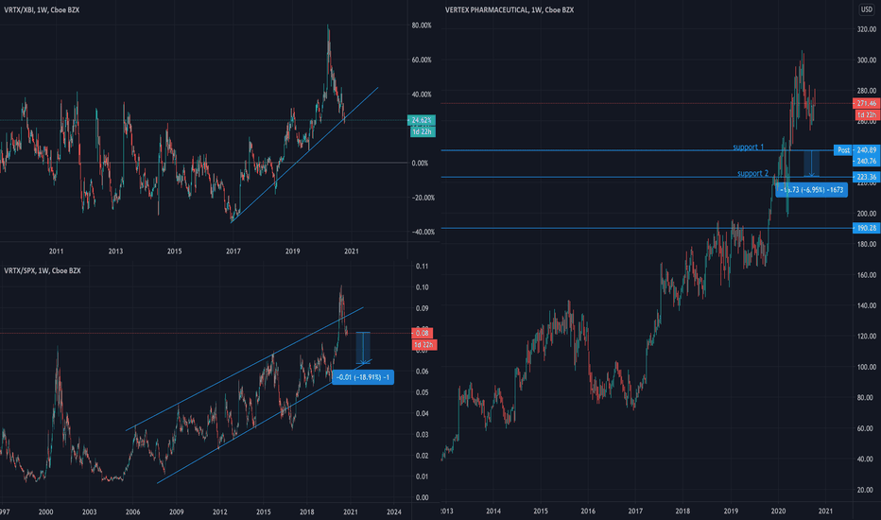Click the 0.11 ratio axis label
This screenshot has width=881, height=520.
pyautogui.click(x=422, y=267)
